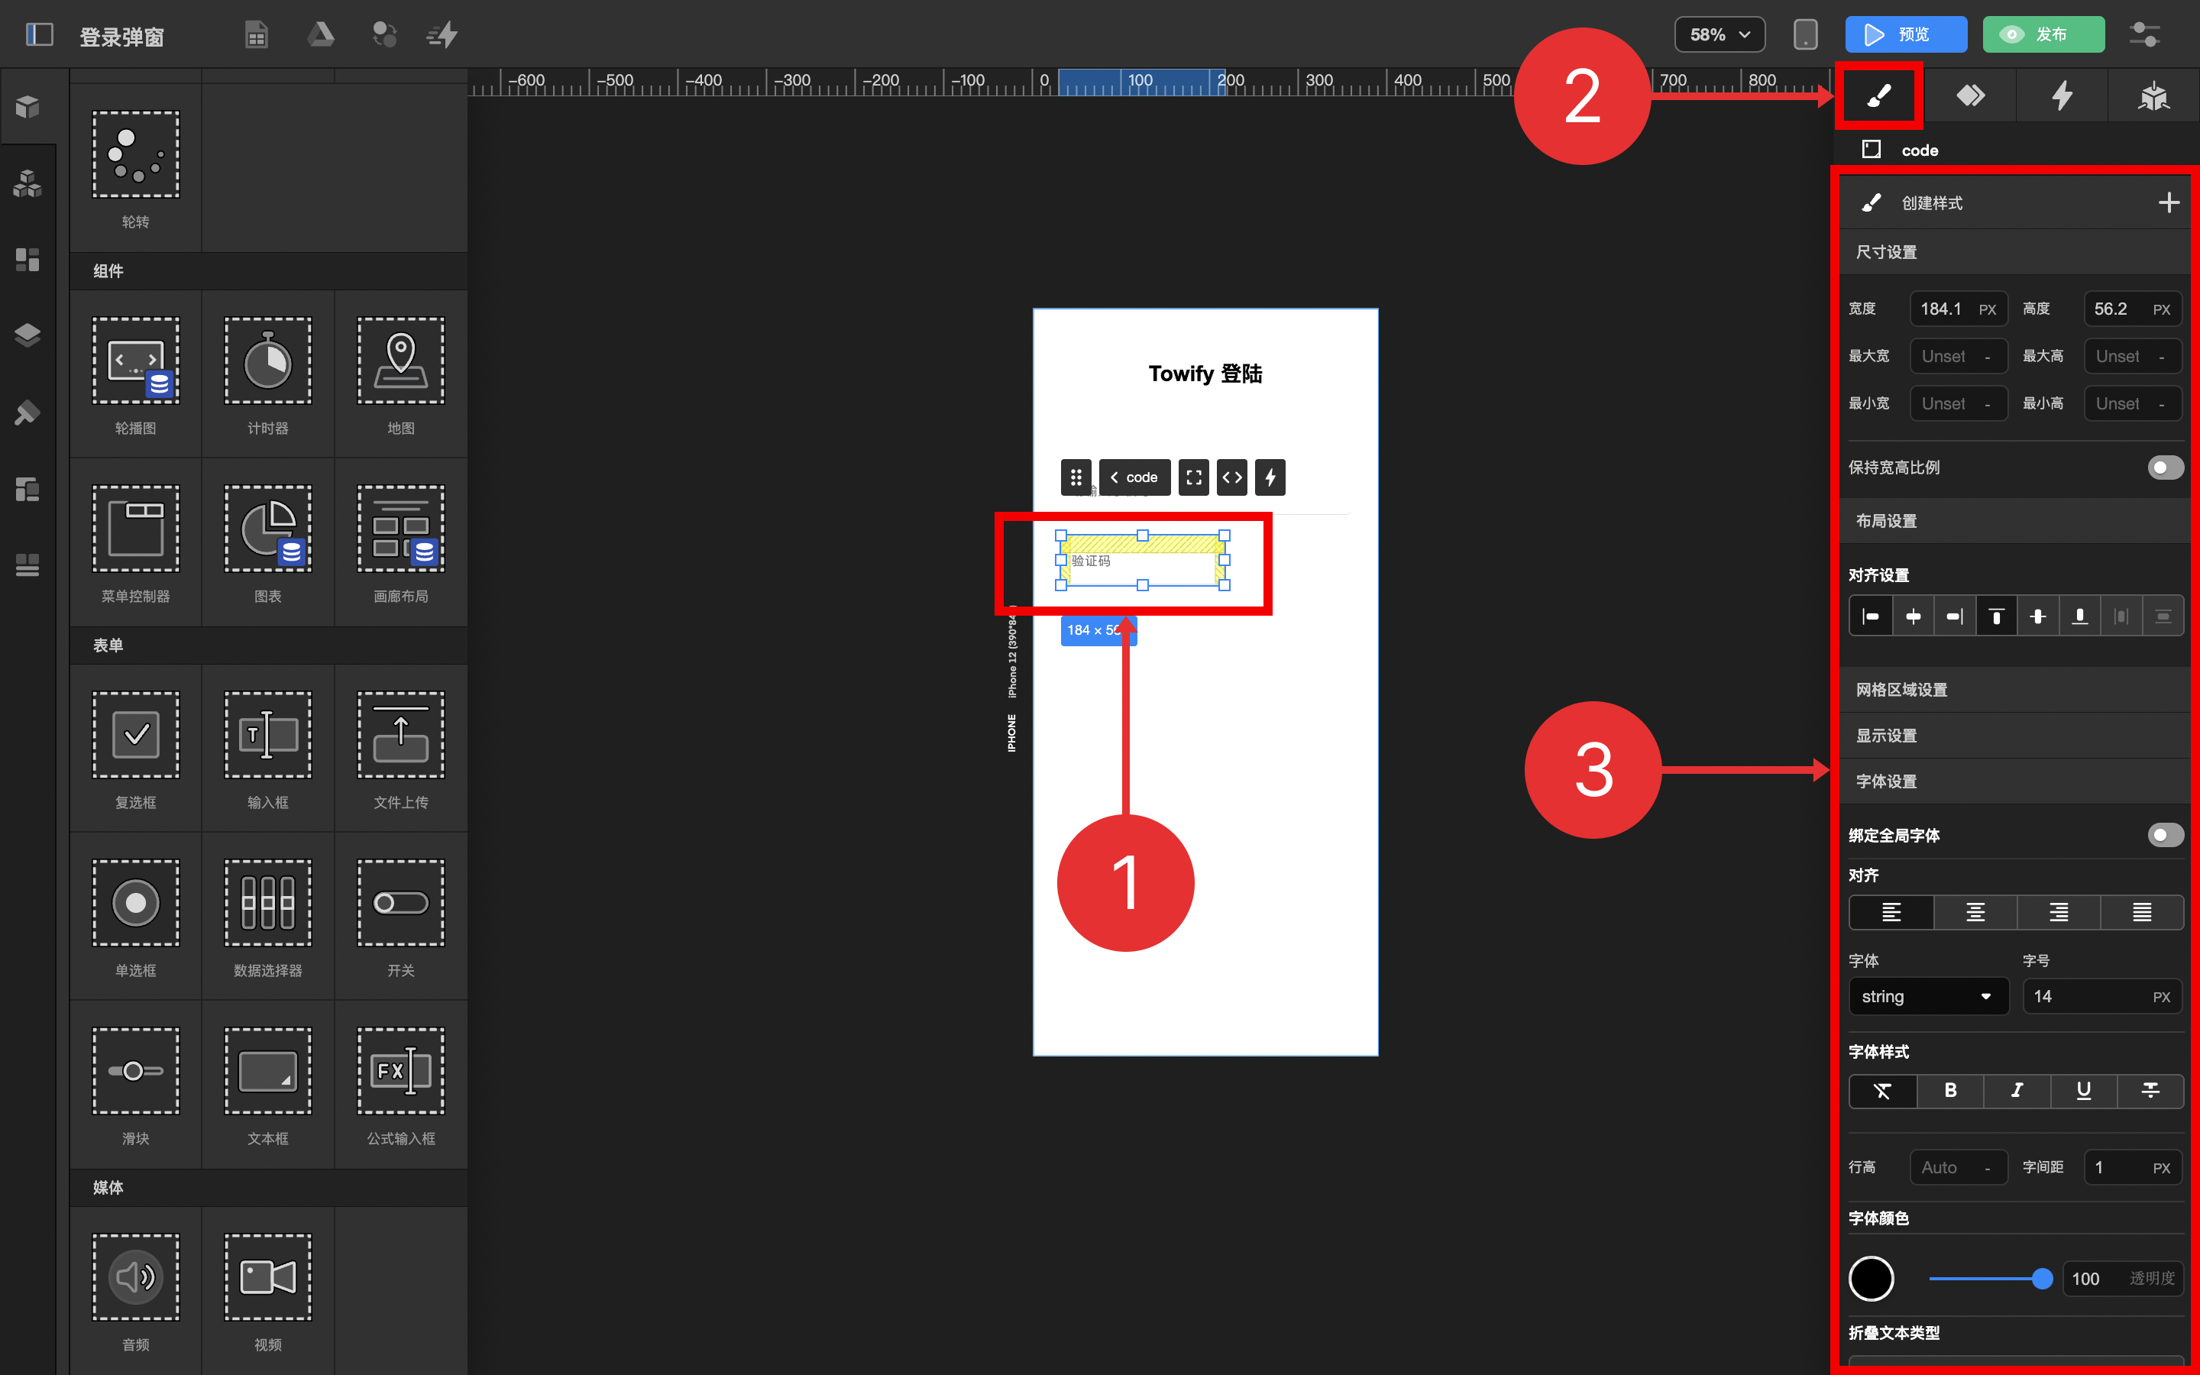
Task: Open the 58% zoom dropdown
Action: [1719, 34]
